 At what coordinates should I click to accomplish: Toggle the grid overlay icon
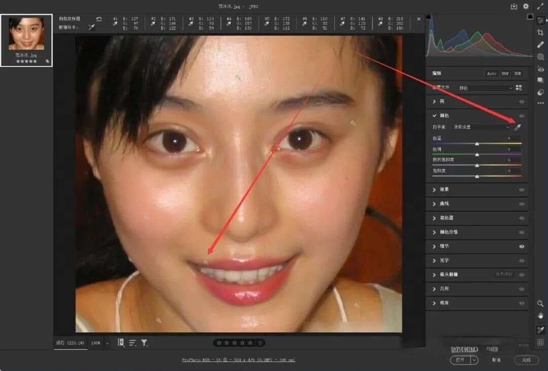[540, 342]
